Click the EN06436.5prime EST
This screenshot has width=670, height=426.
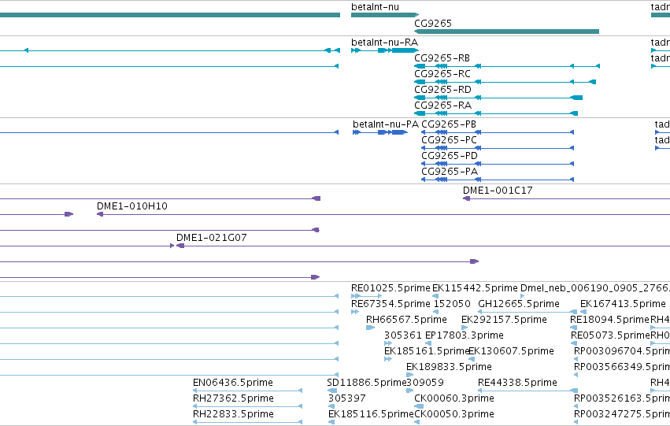[233, 383]
